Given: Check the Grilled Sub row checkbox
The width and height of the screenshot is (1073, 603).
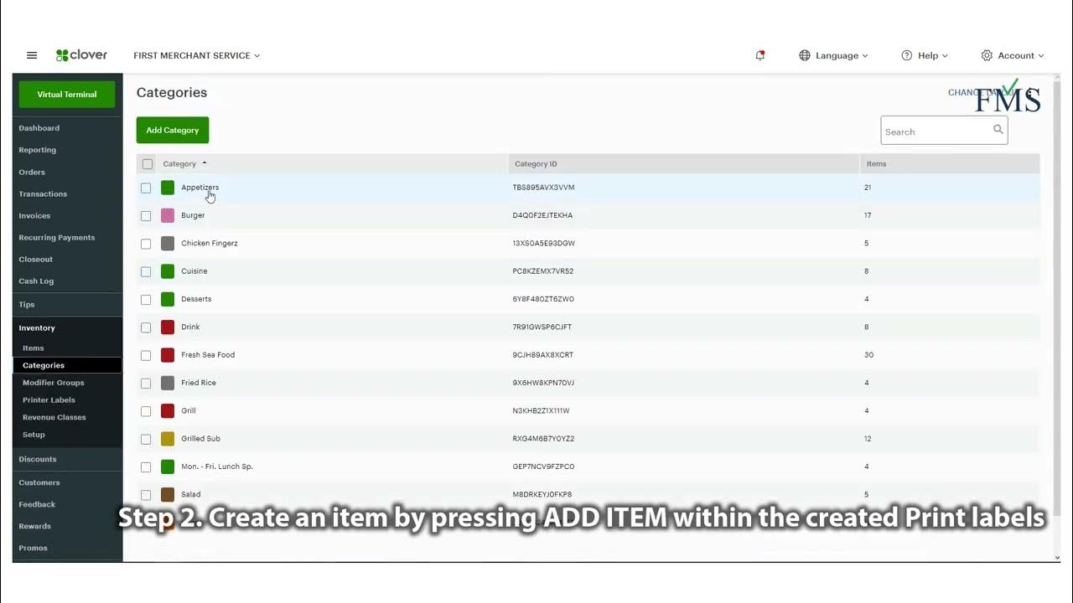Looking at the screenshot, I should (x=146, y=439).
